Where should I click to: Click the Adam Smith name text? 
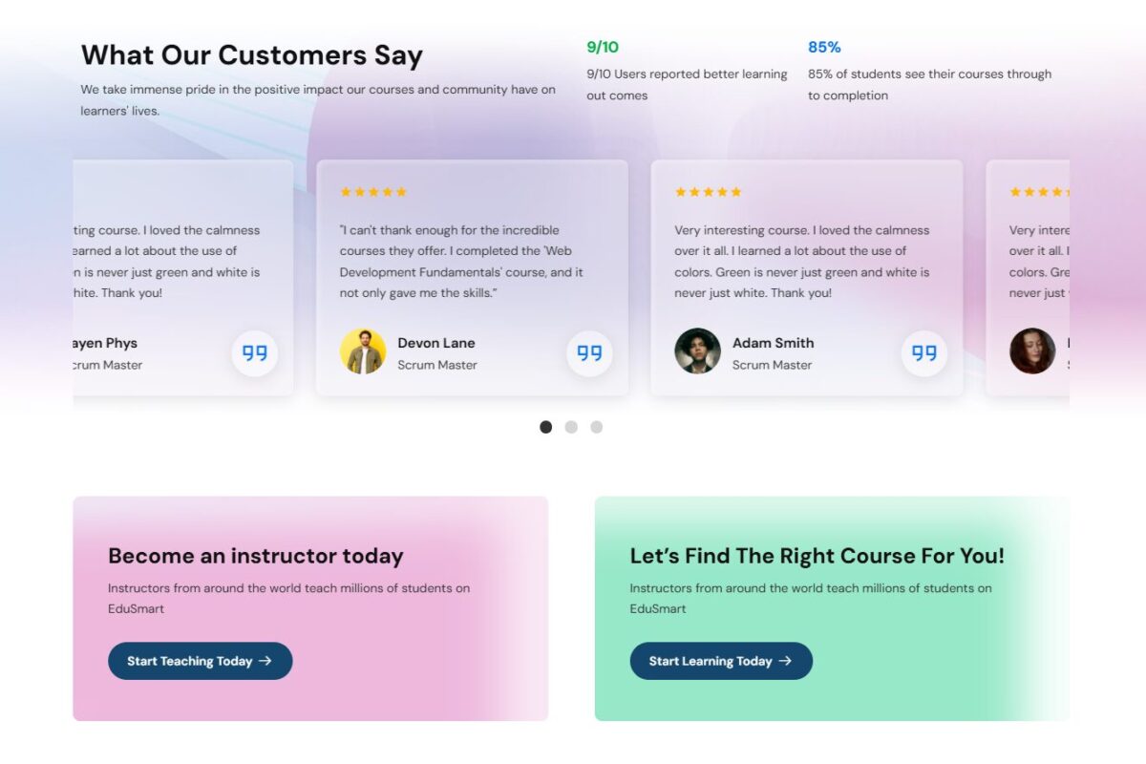click(x=773, y=343)
